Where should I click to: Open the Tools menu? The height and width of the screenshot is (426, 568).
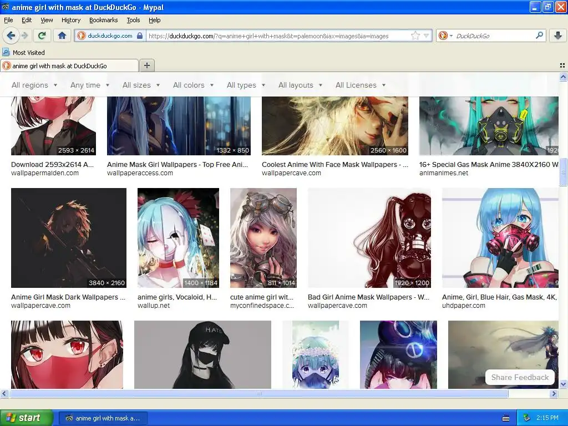pos(133,20)
